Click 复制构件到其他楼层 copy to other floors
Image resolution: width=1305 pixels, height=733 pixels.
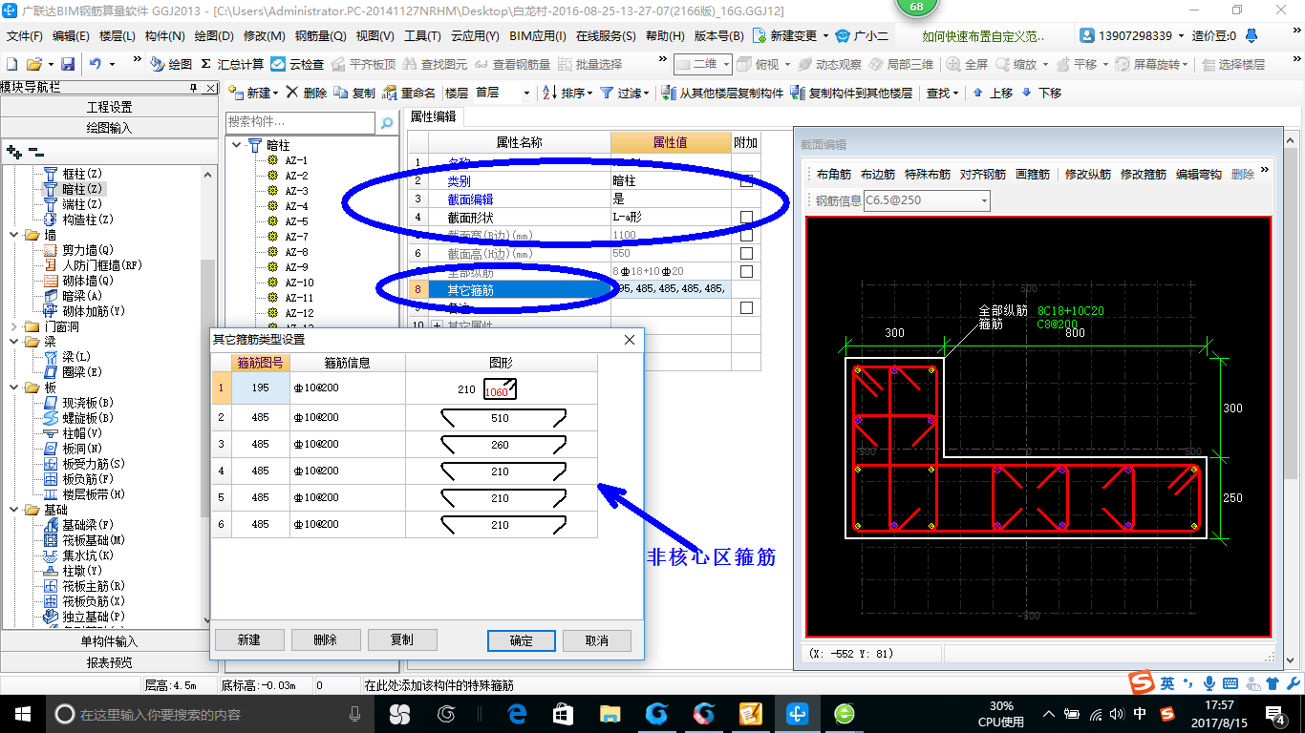[x=852, y=93]
